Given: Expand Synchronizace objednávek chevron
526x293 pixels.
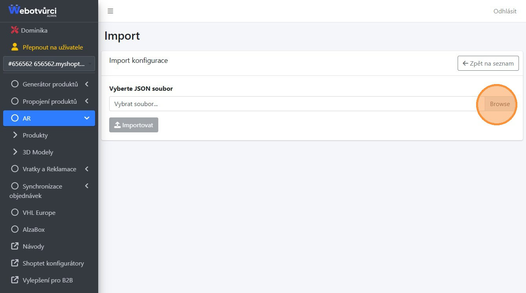Looking at the screenshot, I should (x=87, y=186).
